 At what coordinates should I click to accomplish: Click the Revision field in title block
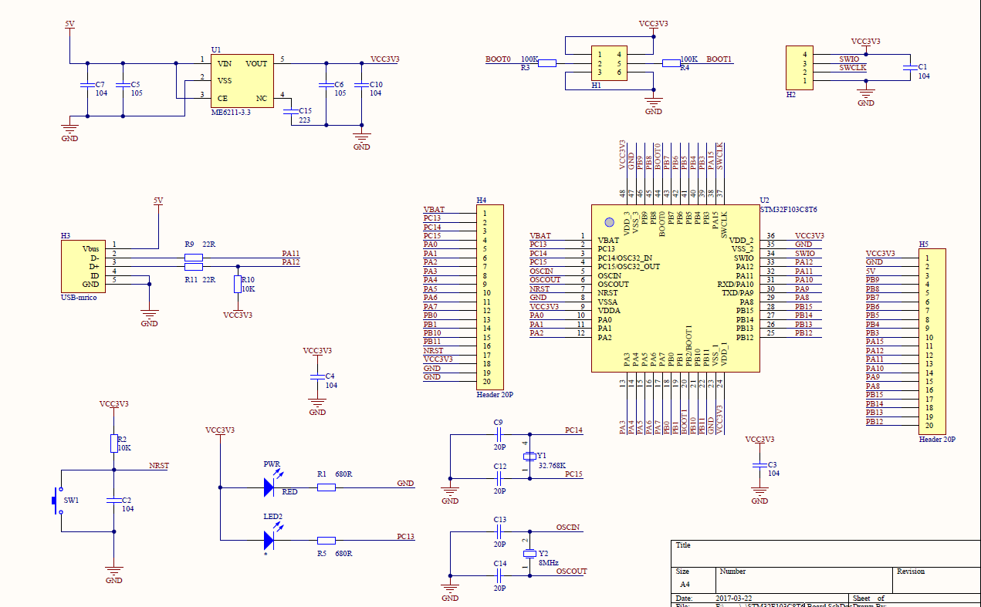(x=911, y=572)
